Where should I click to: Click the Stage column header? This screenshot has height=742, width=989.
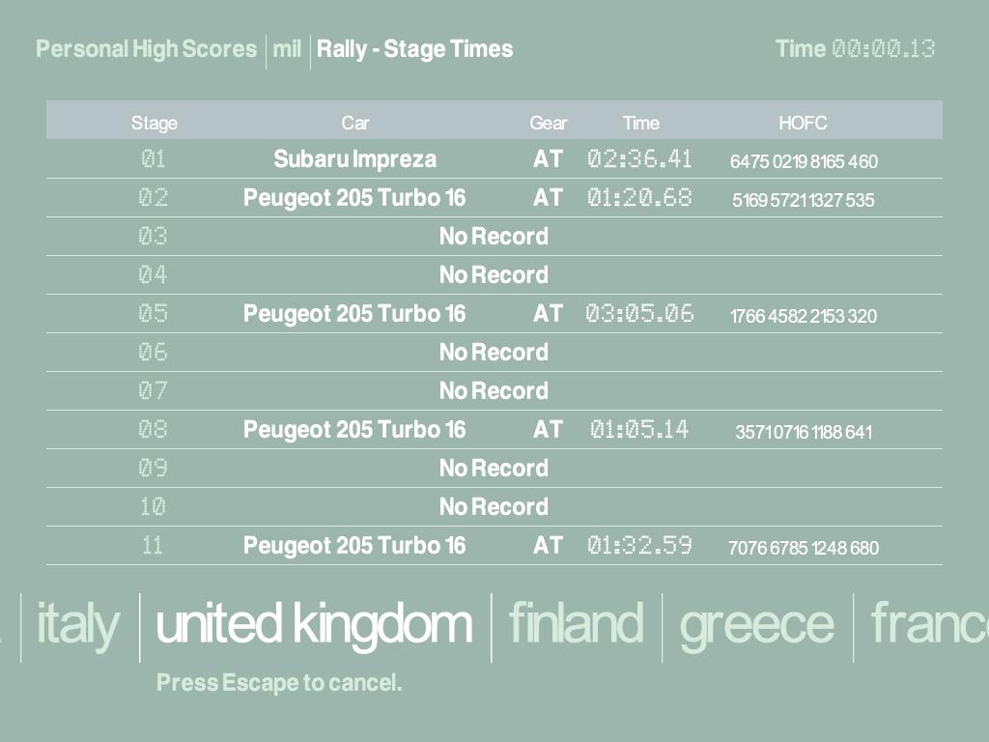155,123
